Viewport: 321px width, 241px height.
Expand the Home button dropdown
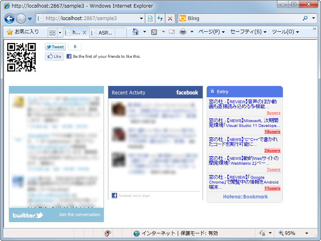(144, 32)
